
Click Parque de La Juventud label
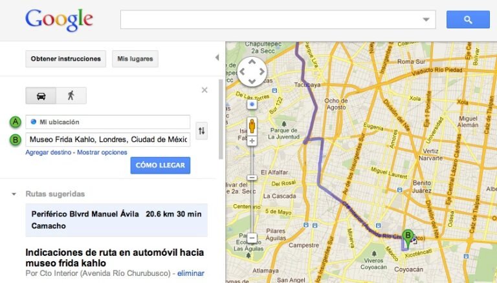tap(284, 134)
